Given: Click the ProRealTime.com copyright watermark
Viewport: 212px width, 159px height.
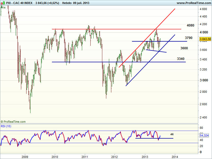Looking at the screenshot, I should pyautogui.click(x=13, y=122).
